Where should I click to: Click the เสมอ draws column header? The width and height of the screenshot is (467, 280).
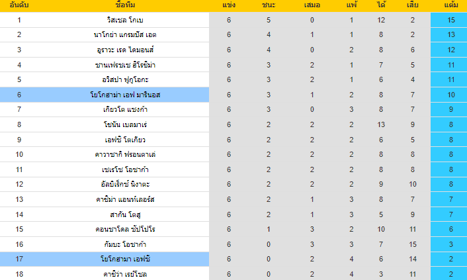pyautogui.click(x=312, y=6)
